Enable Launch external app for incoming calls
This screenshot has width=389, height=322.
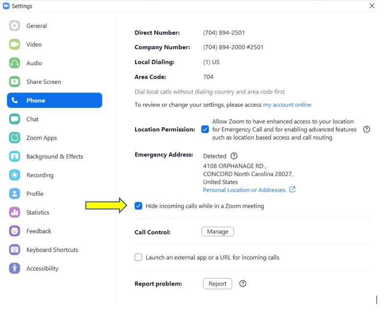[x=139, y=257]
